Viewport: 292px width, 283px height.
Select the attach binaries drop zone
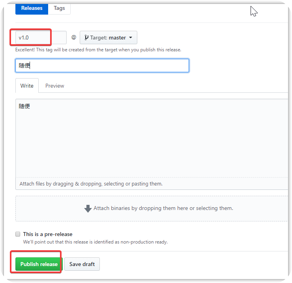pos(152,208)
